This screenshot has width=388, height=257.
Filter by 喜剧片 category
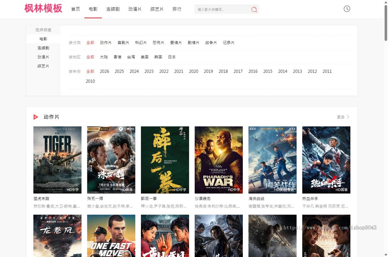[123, 43]
